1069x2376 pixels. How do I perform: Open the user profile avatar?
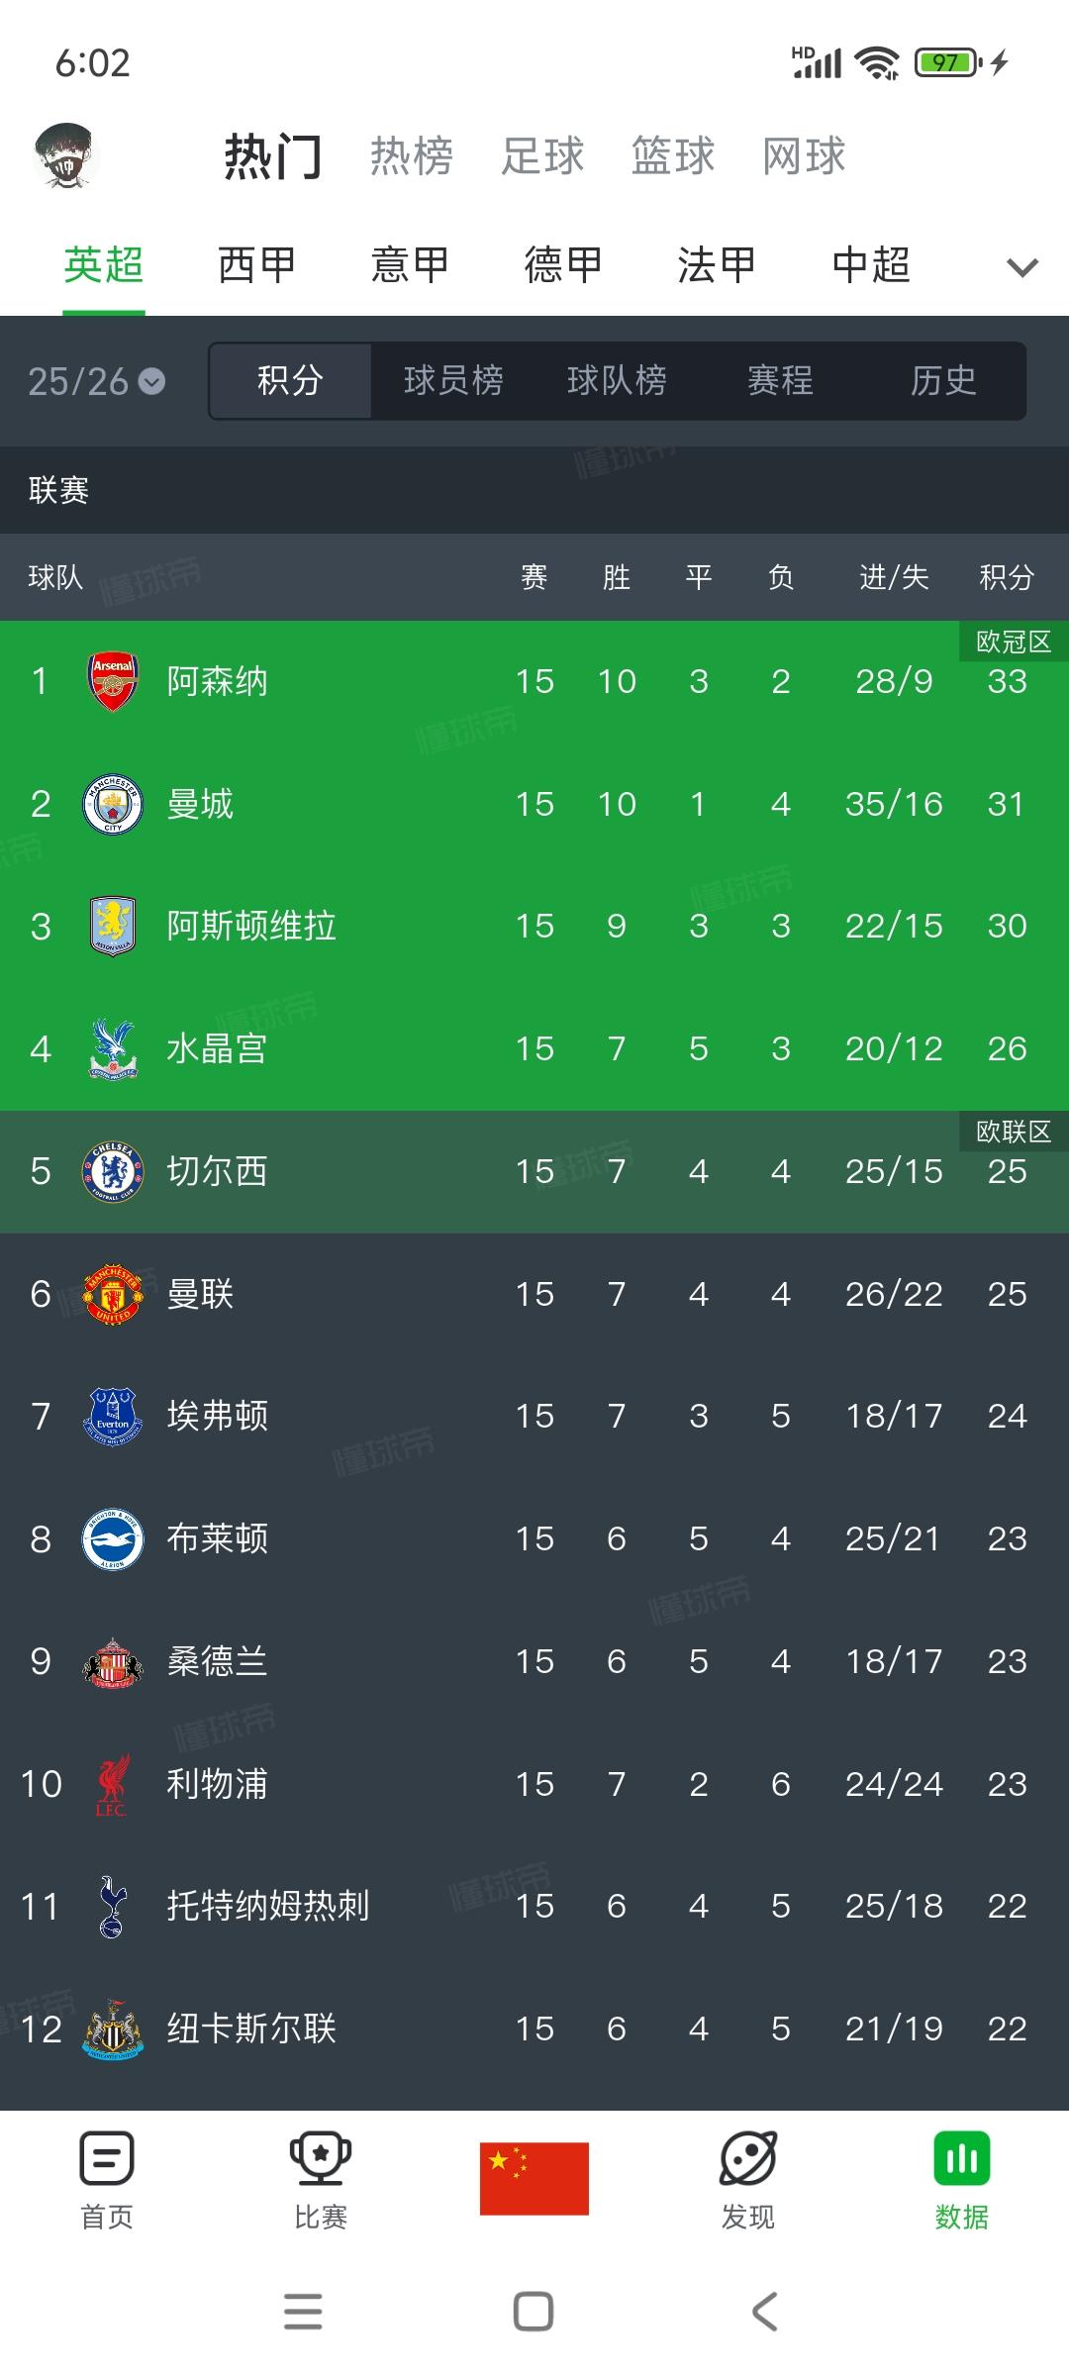pyautogui.click(x=66, y=156)
